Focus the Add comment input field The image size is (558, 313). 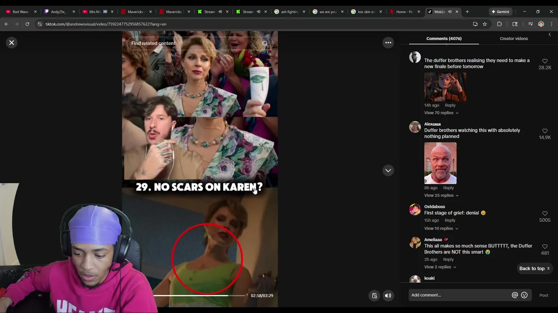(x=460, y=295)
